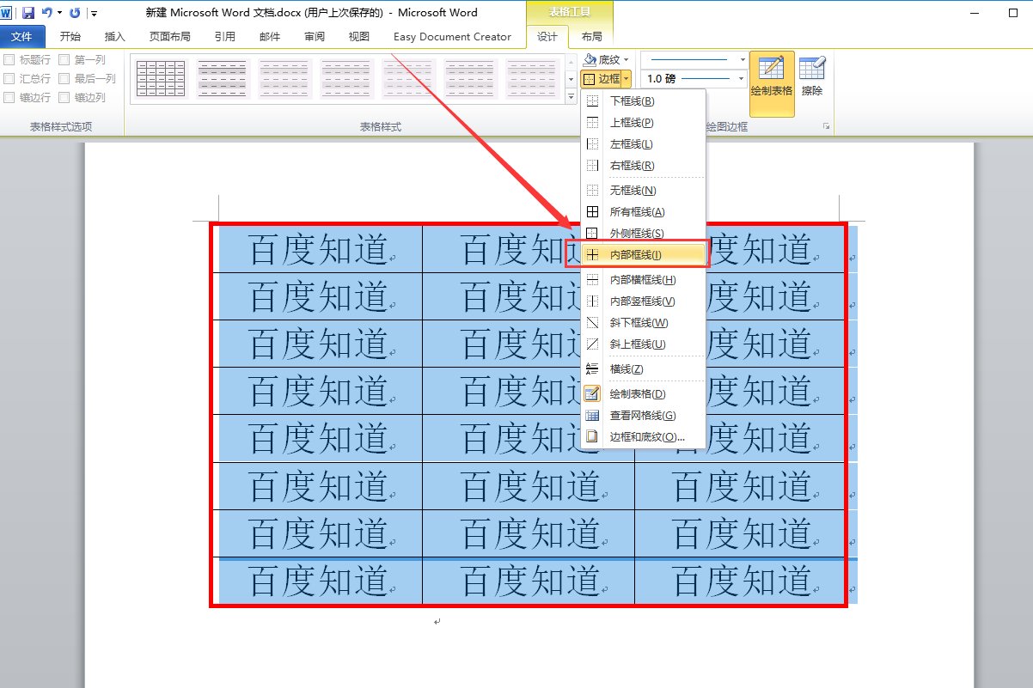Open the 绘图边框 dialog launcher icon
The width and height of the screenshot is (1033, 688).
point(825,125)
